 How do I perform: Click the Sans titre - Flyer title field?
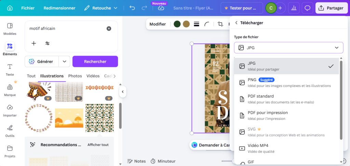click(193, 8)
